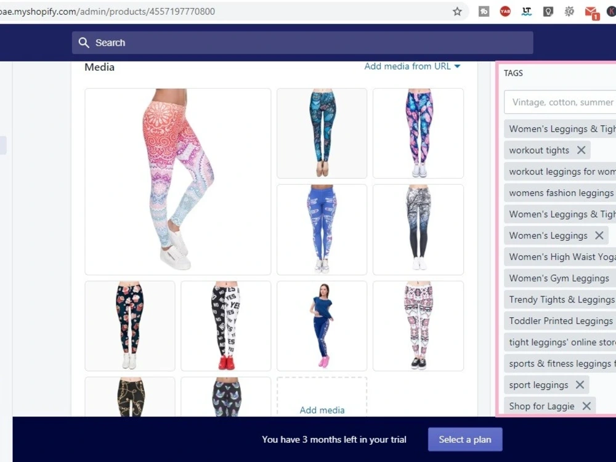Image resolution: width=616 pixels, height=462 pixels.
Task: Click the 'Toddler Printed Leggings' tag
Action: point(561,320)
